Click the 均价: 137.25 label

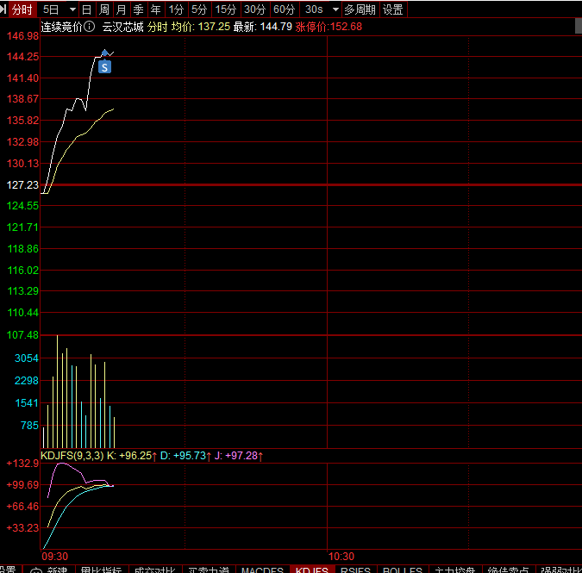pyautogui.click(x=201, y=27)
